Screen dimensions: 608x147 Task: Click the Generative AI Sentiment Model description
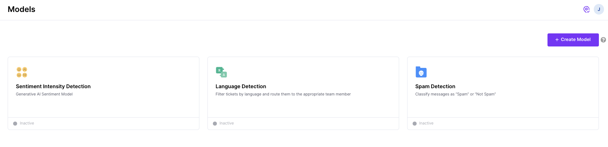(x=44, y=94)
